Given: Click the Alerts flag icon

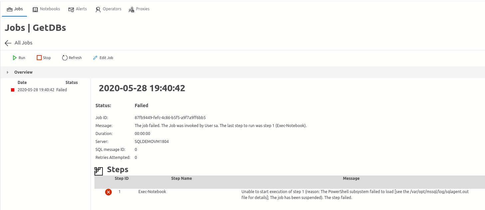Looking at the screenshot, I should 71,9.
